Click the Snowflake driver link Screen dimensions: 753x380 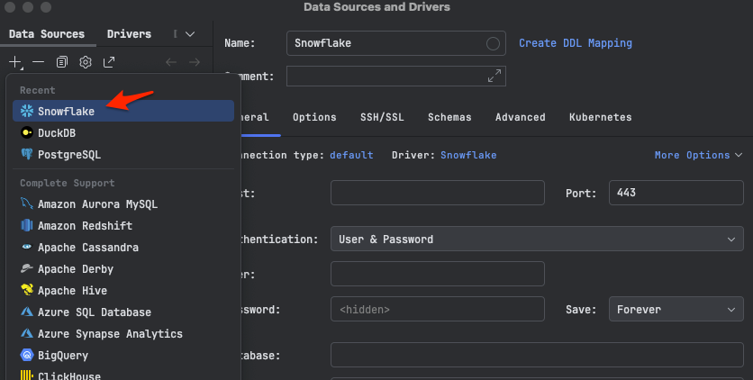468,155
